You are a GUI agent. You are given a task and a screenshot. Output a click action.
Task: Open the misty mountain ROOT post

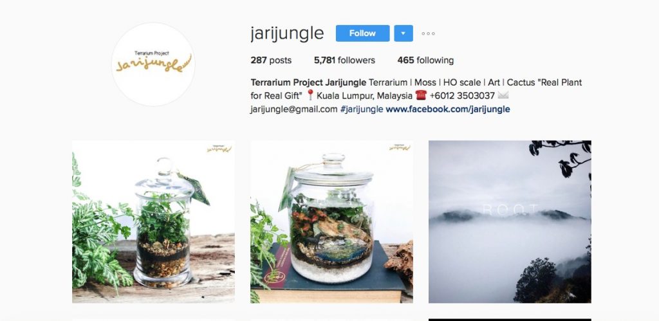pyautogui.click(x=510, y=222)
